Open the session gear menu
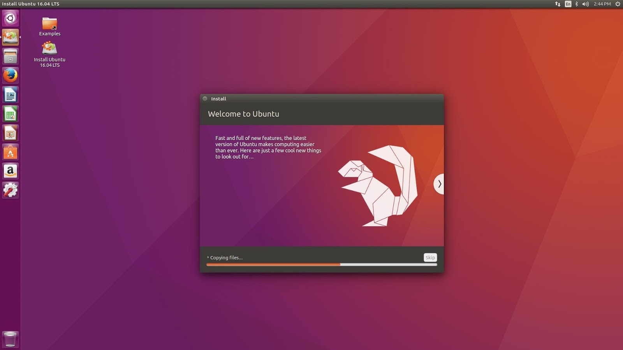This screenshot has width=623, height=350. point(618,4)
